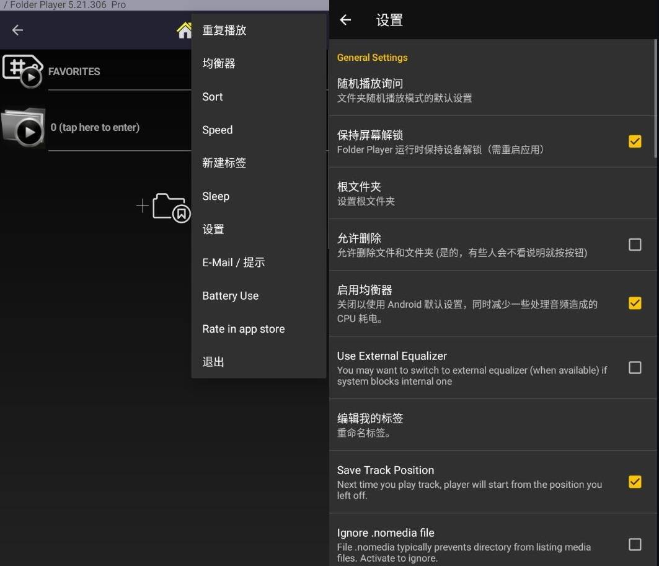Go back from the 设置 screen
The image size is (659, 566).
[345, 20]
